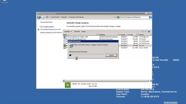186x104 pixels.
Task: Click the installer icon in Splunk Enterprise dialog
Action: tap(71, 46)
